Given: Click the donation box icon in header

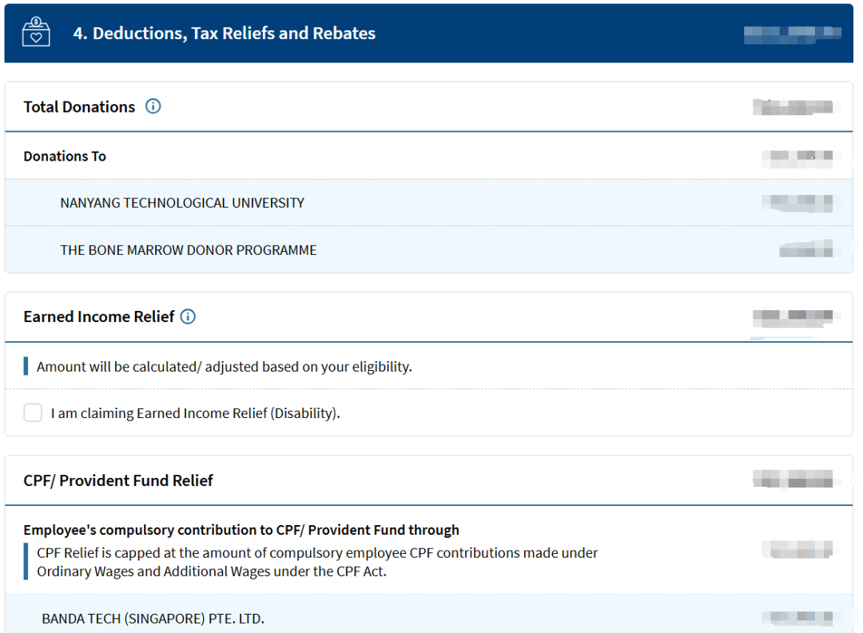Looking at the screenshot, I should (36, 34).
